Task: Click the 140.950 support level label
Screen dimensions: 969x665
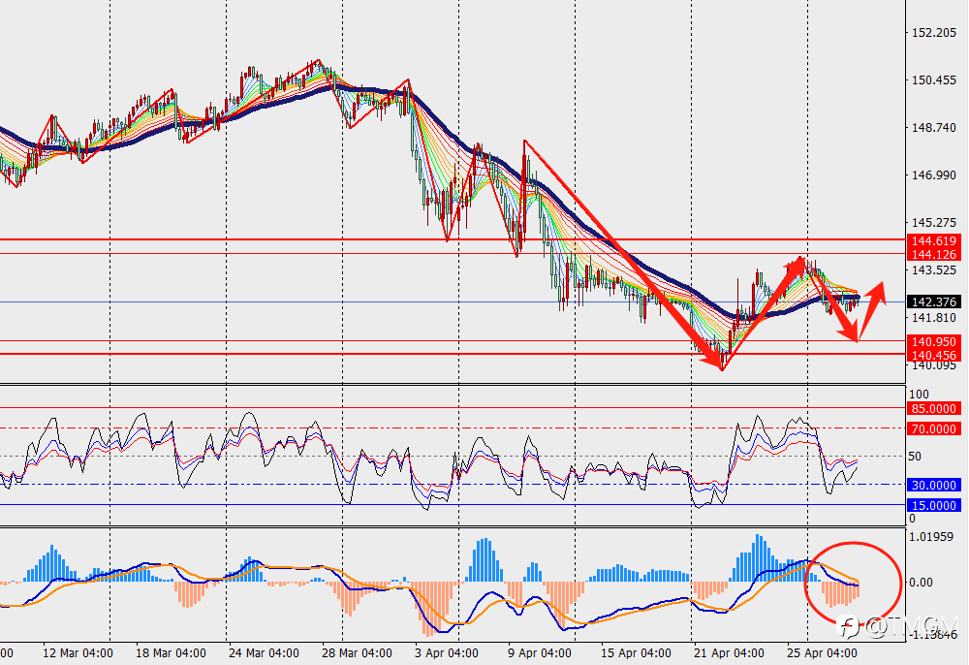Action: [x=934, y=342]
